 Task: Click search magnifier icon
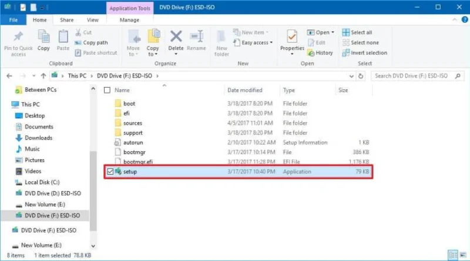pos(458,76)
